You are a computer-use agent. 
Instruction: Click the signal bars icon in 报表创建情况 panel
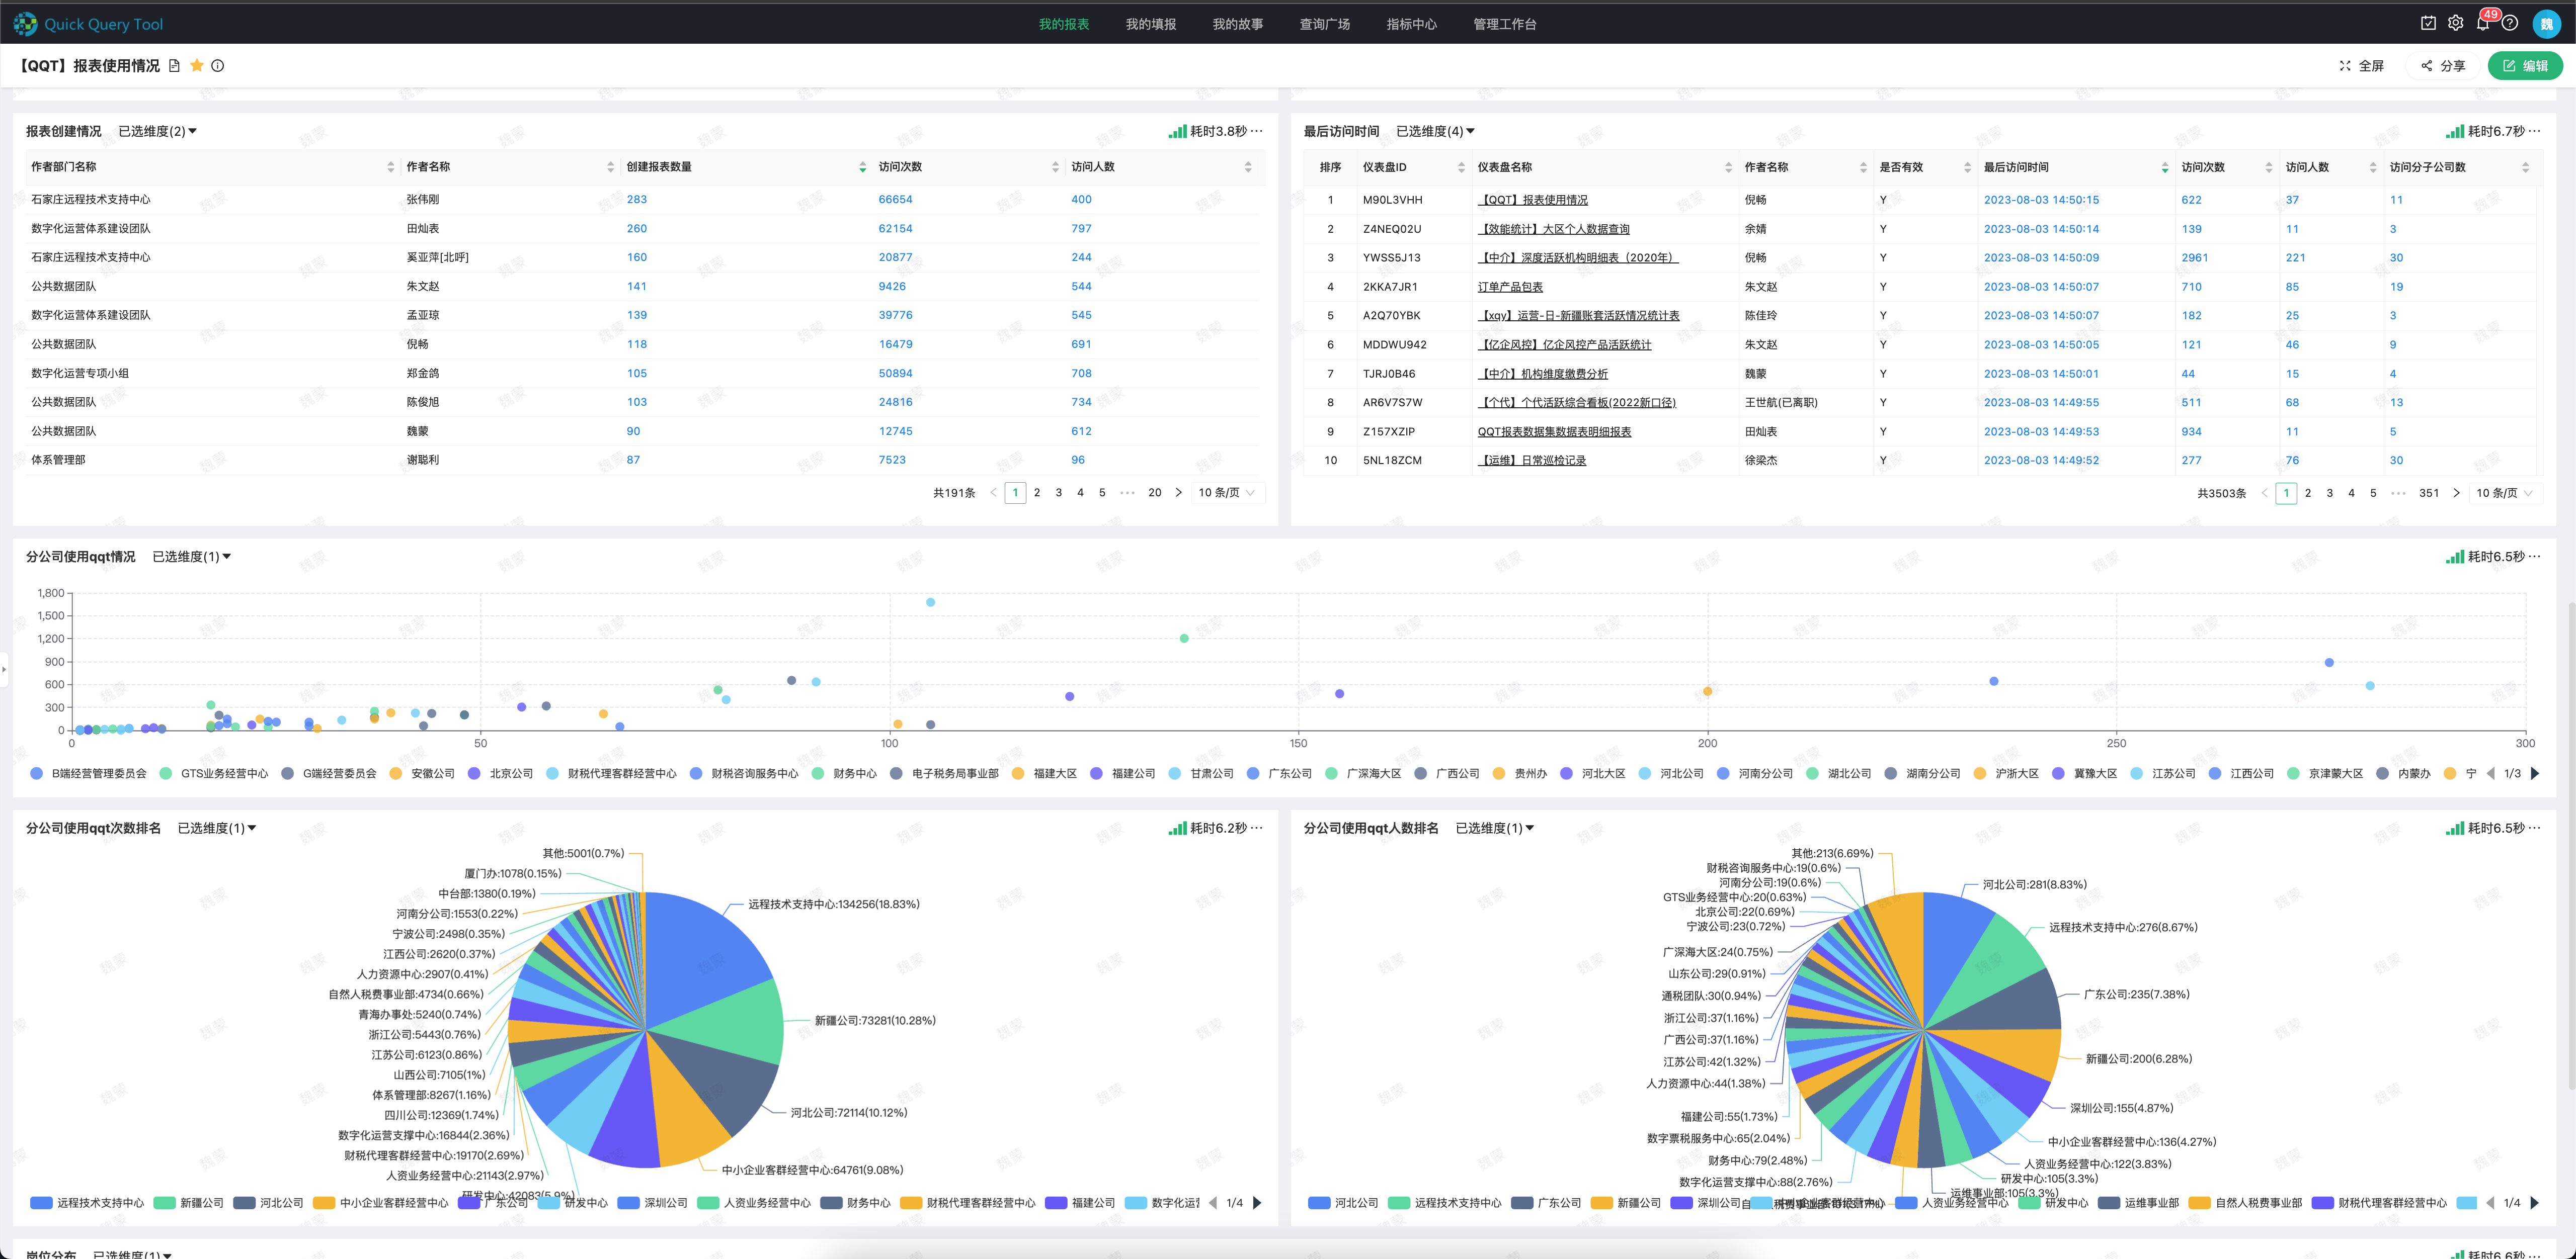[x=1177, y=131]
